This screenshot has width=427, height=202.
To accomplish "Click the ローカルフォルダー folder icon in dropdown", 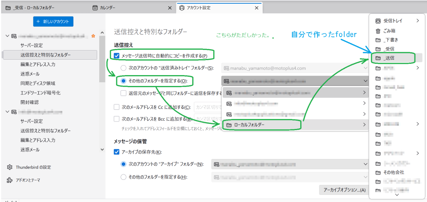I will [x=229, y=124].
